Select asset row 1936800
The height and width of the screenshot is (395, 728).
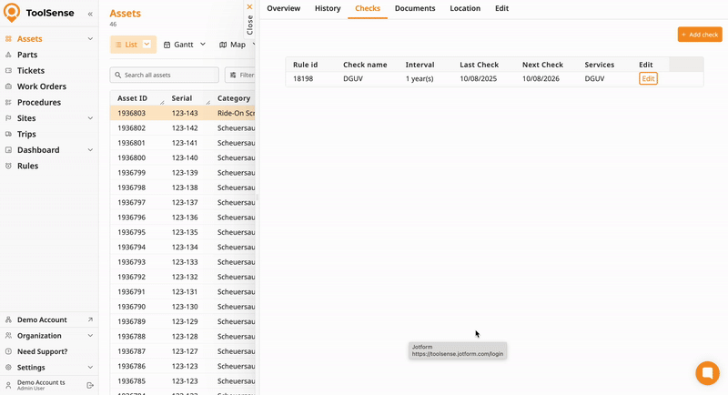tap(183, 157)
